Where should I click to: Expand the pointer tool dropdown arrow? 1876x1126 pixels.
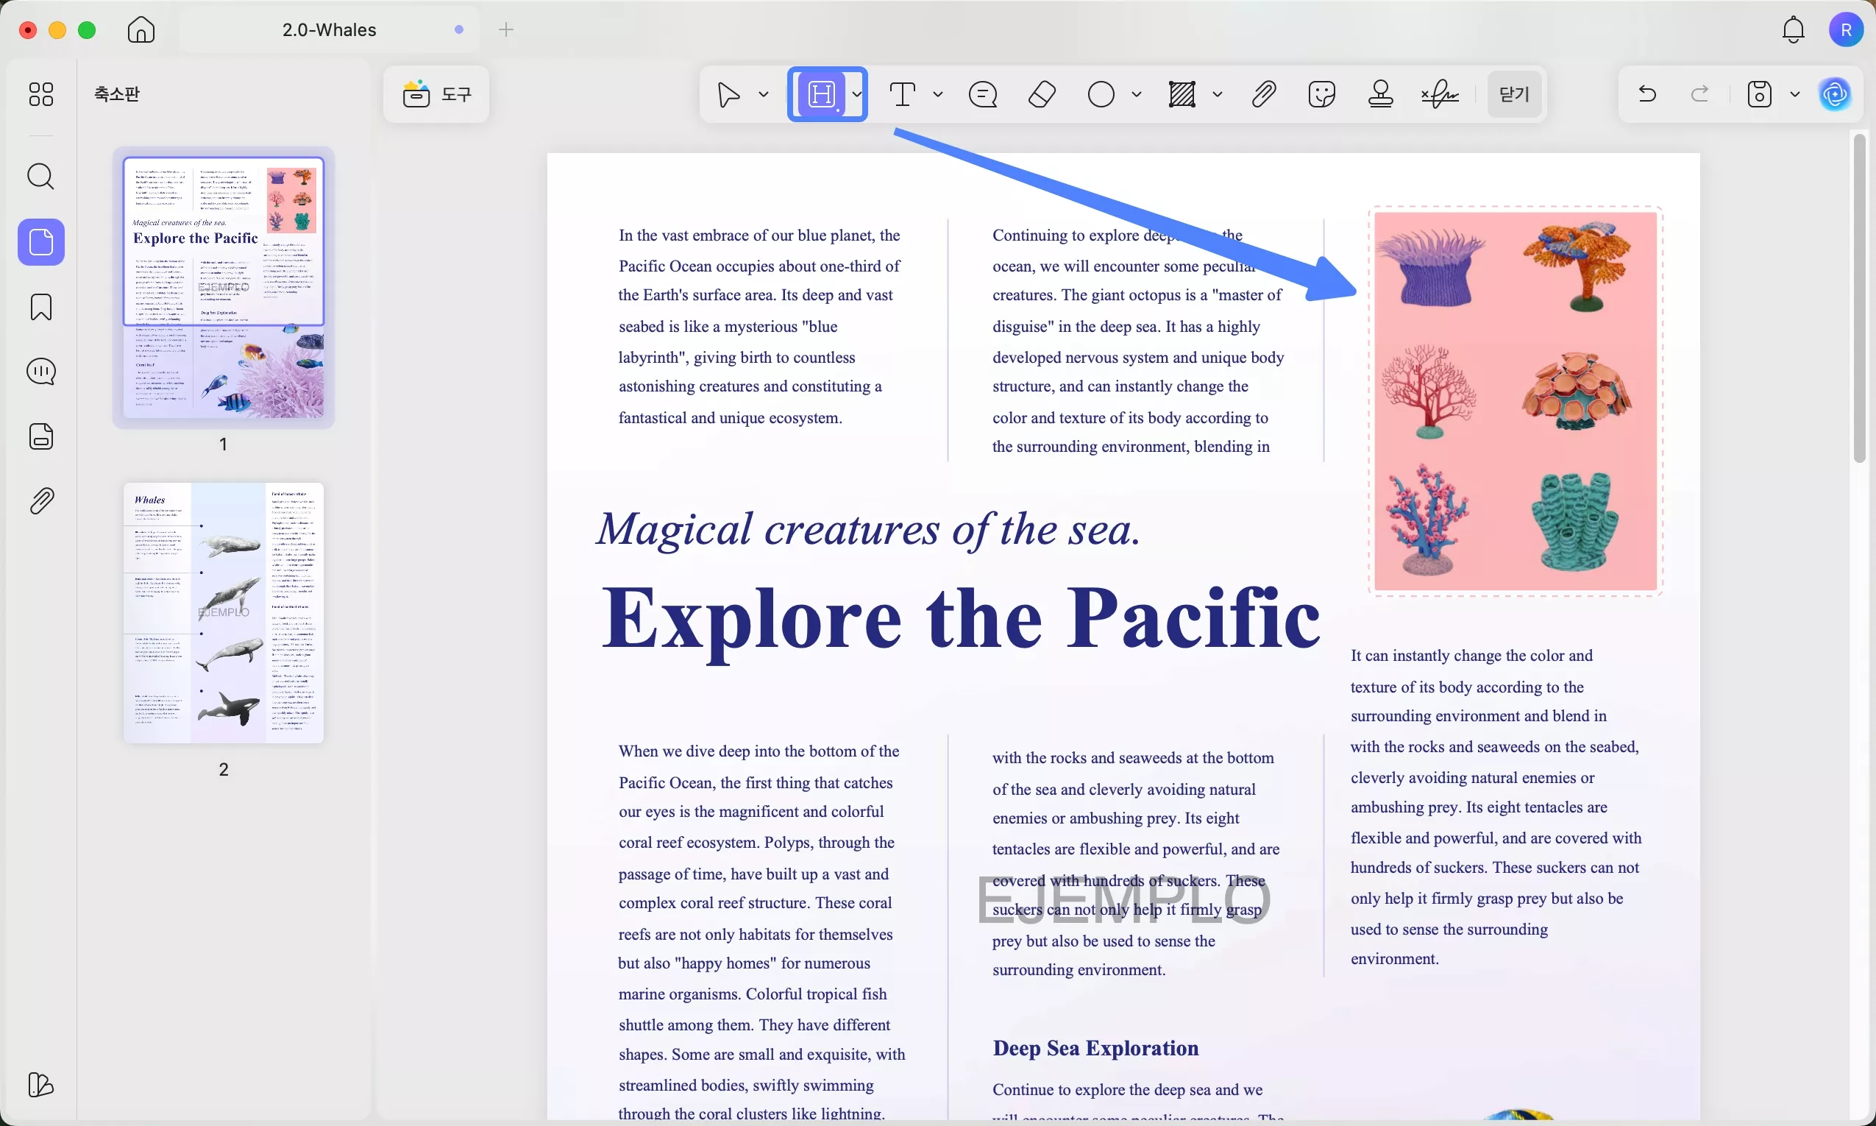764,95
